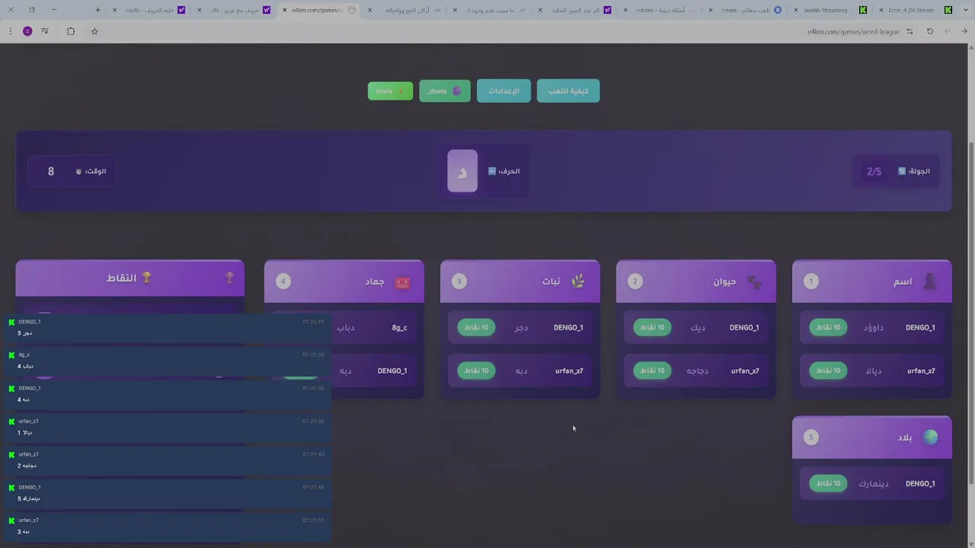Click number badge 2 on حيوان card
Image resolution: width=975 pixels, height=548 pixels.
pyautogui.click(x=635, y=282)
